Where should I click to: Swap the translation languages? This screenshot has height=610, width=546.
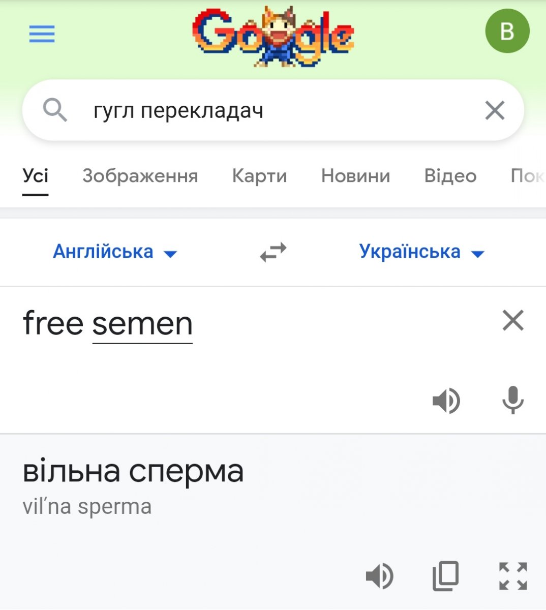click(273, 252)
